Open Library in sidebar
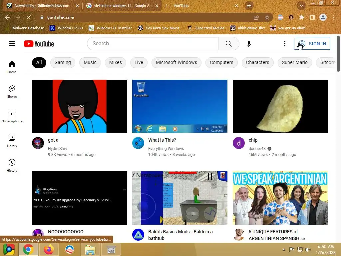 [x=12, y=141]
